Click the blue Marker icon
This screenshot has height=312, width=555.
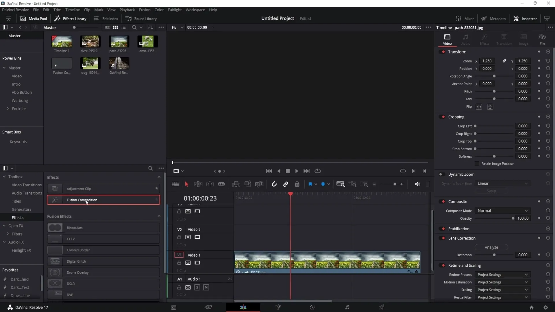[323, 184]
